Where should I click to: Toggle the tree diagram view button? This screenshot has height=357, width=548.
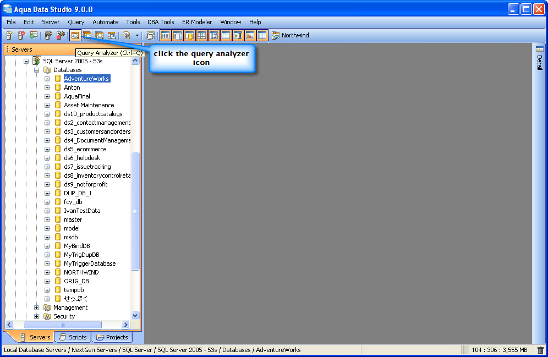click(x=238, y=35)
